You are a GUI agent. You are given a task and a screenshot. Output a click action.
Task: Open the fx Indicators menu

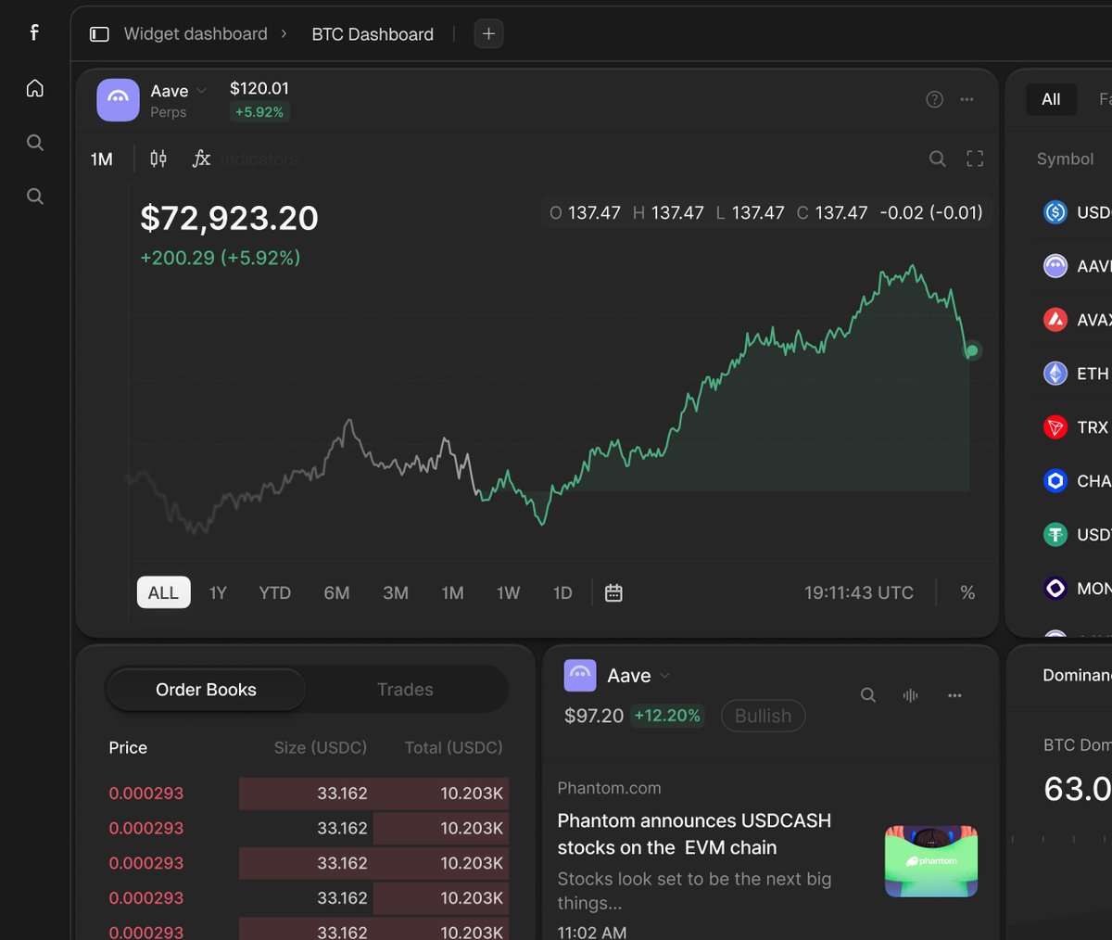click(246, 159)
